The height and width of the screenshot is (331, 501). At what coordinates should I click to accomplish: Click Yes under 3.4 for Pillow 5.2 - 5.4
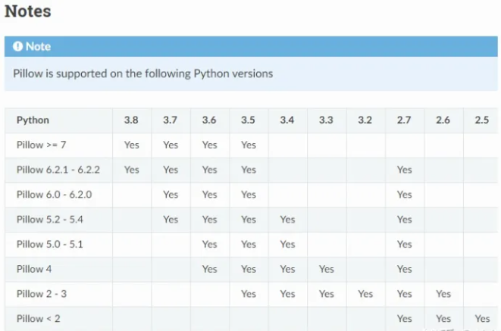coord(287,220)
